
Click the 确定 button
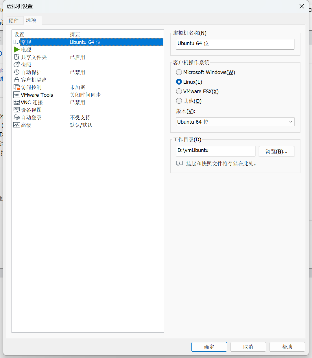point(209,347)
